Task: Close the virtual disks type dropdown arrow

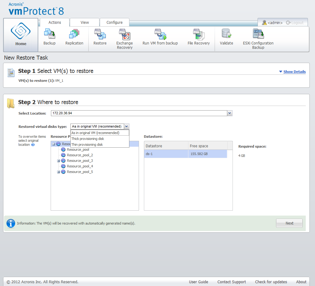Action: point(126,126)
